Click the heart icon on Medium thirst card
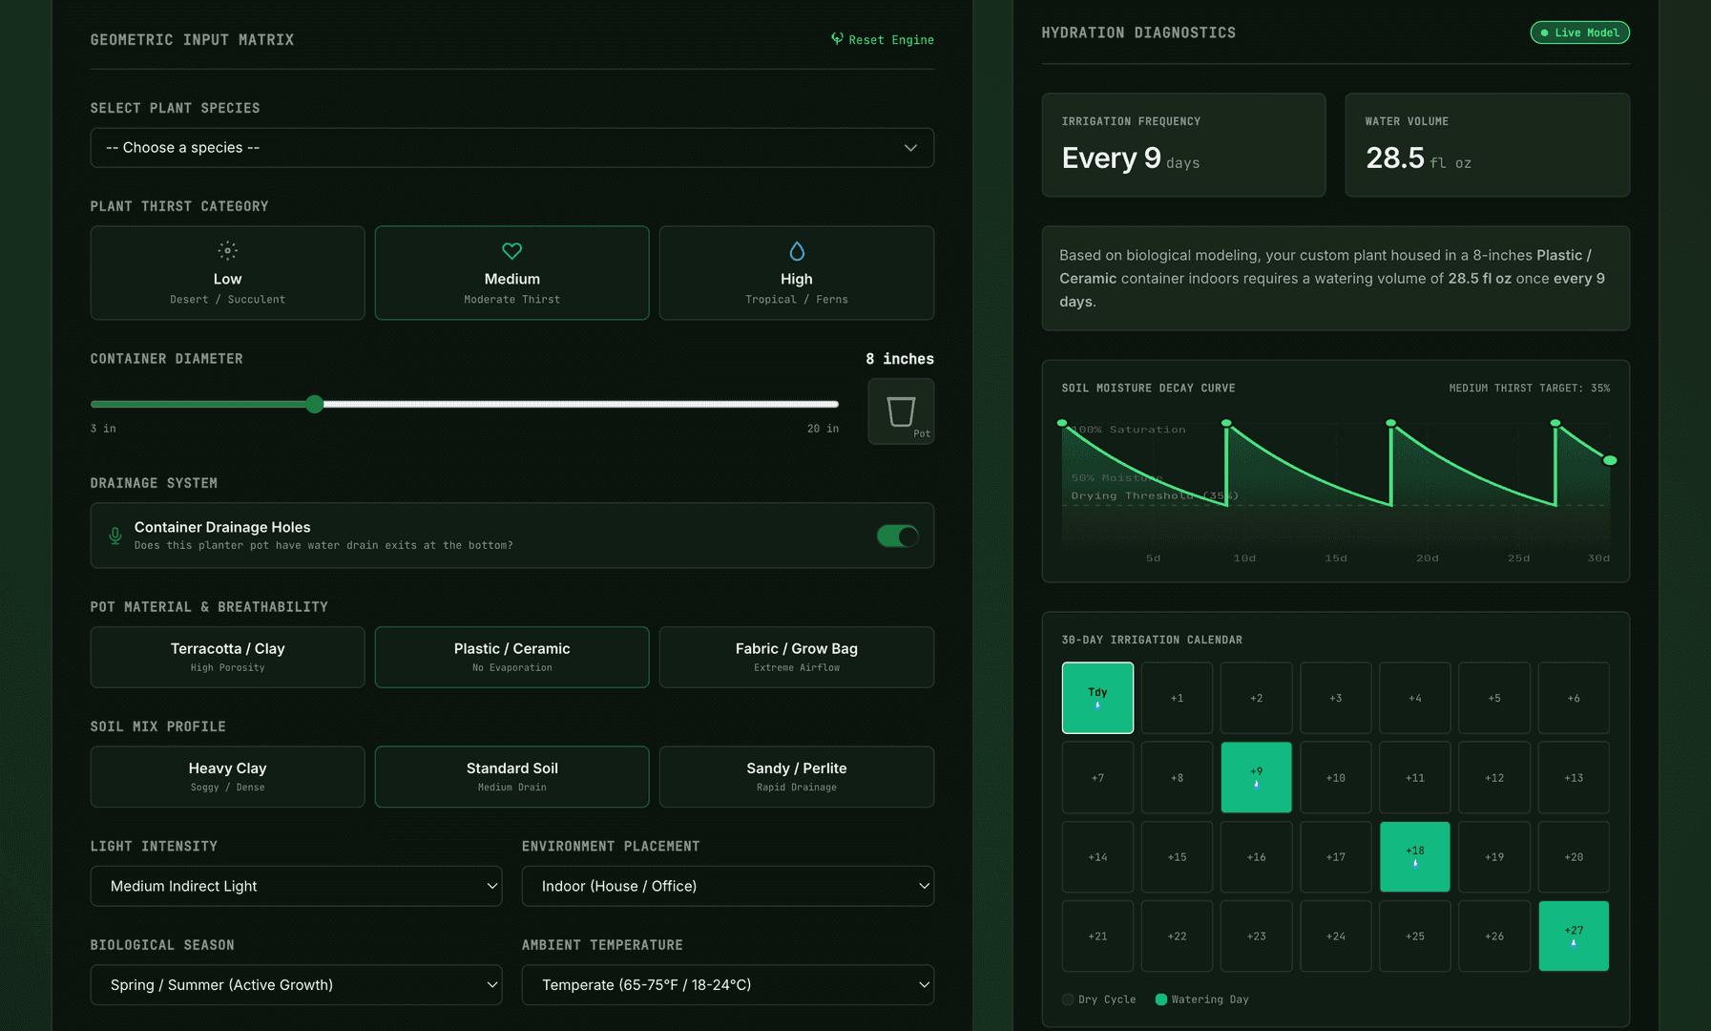This screenshot has width=1711, height=1031. (512, 251)
